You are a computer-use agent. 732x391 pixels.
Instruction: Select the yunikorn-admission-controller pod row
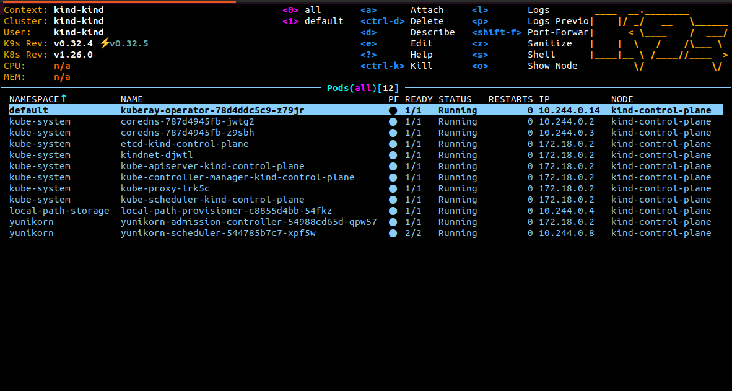pos(248,222)
